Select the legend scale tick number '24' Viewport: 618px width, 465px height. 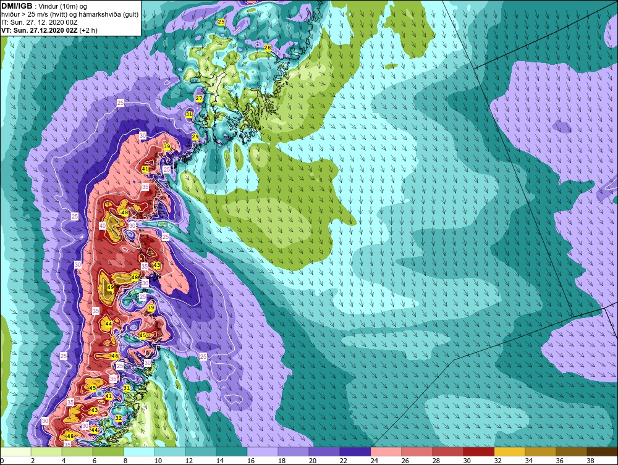pos(374,461)
